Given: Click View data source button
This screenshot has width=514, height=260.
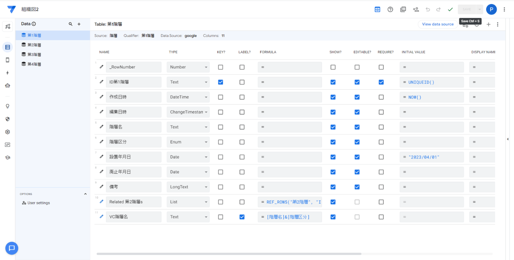Looking at the screenshot, I should pyautogui.click(x=438, y=24).
